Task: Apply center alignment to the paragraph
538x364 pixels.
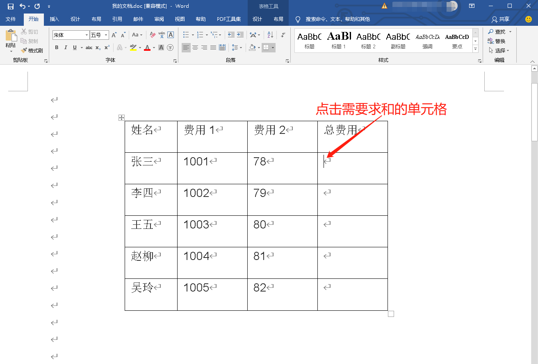Action: click(195, 47)
